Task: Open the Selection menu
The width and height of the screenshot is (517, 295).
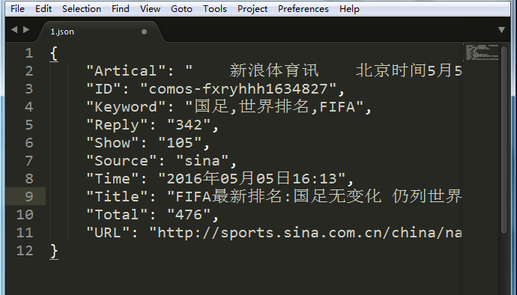Action: [82, 8]
